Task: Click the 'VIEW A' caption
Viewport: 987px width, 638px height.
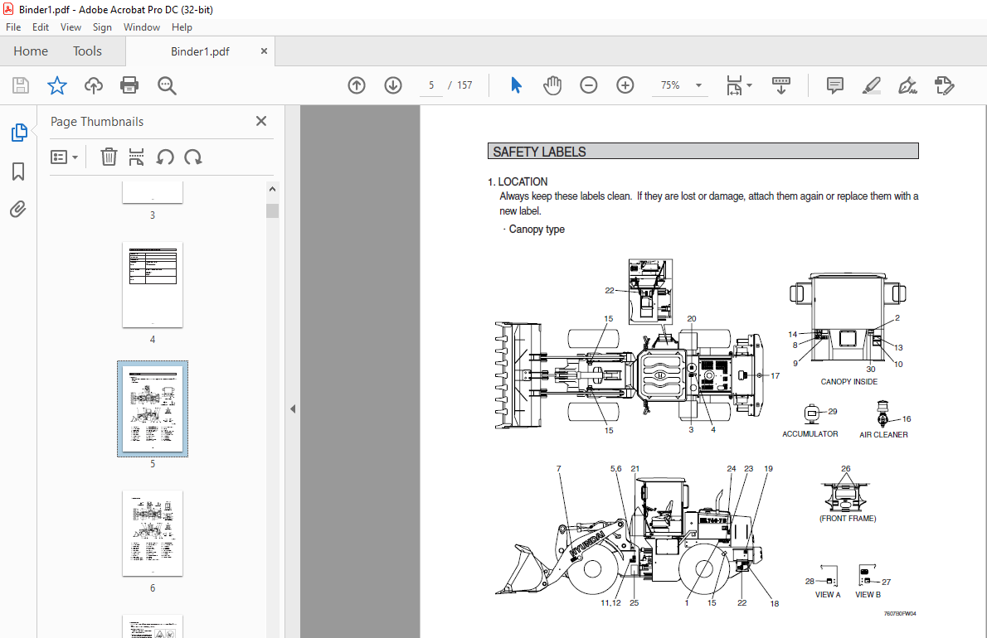Action: [828, 595]
